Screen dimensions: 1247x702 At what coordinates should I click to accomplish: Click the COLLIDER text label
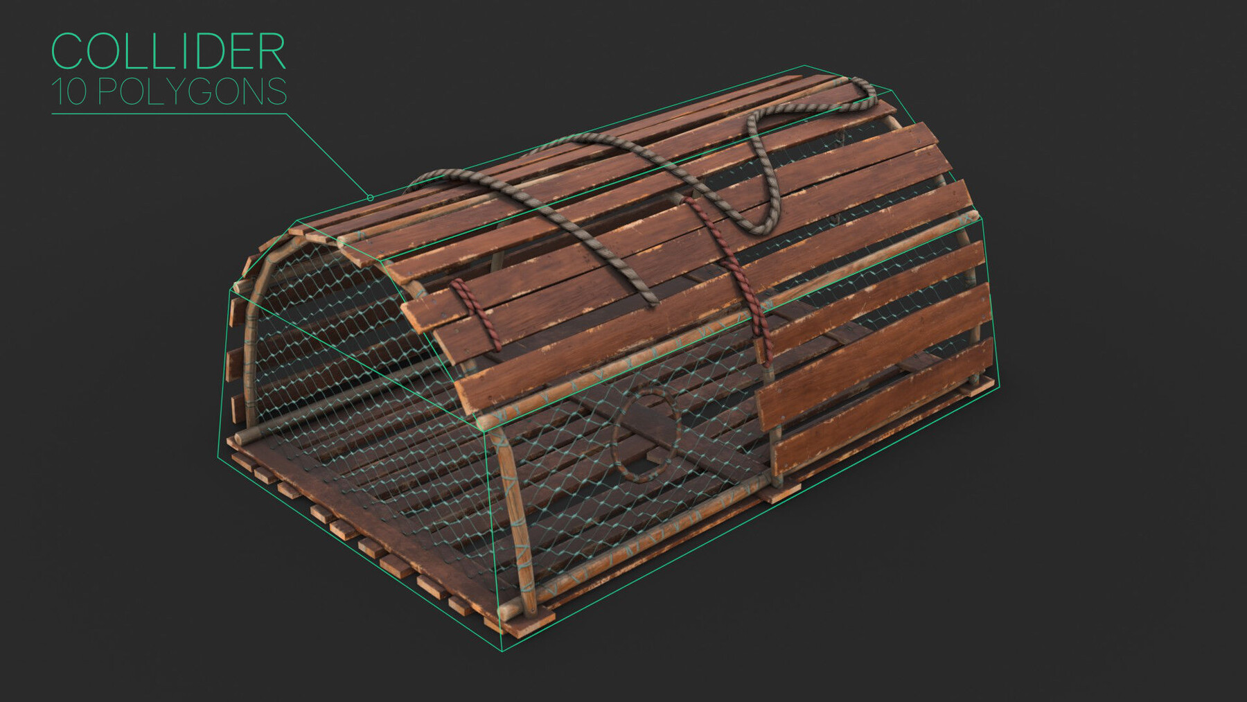click(166, 53)
